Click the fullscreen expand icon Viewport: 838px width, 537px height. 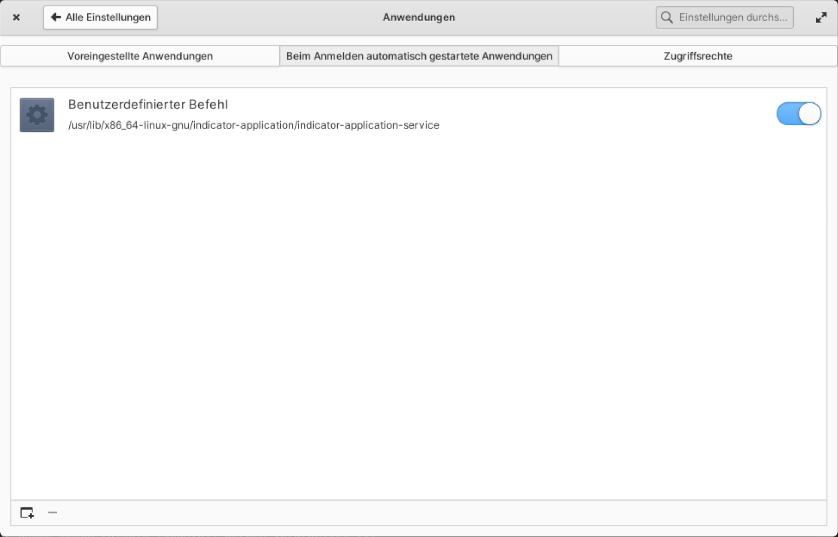(821, 17)
